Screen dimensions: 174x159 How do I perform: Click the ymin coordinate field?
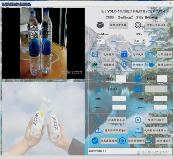point(160,98)
